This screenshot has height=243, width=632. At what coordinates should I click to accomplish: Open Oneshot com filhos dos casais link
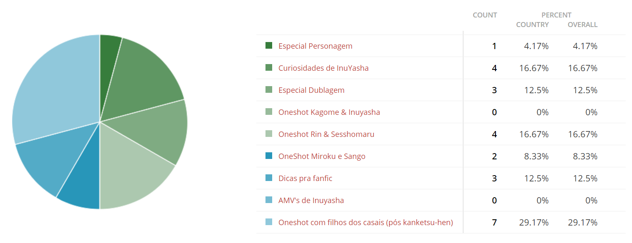tap(366, 223)
